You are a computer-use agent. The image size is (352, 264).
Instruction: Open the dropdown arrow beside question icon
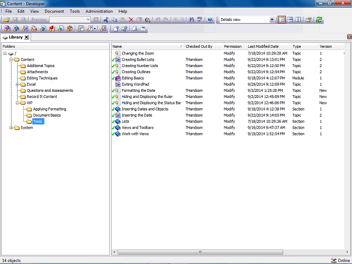pyautogui.click(x=95, y=29)
